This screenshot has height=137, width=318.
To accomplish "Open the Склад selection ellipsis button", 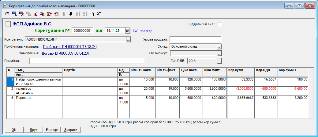I will click(219, 47).
